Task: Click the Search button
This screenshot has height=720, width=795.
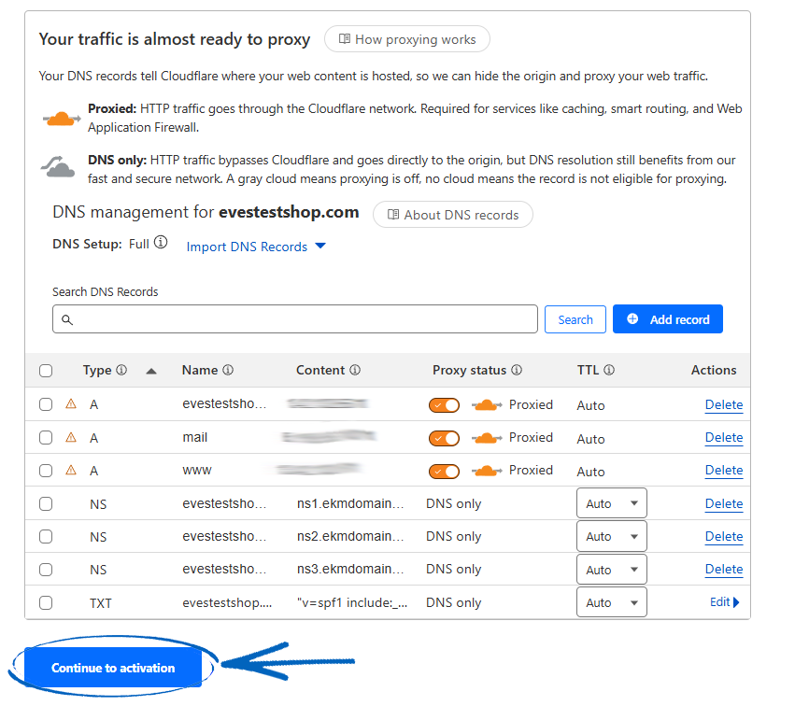Action: coord(575,319)
